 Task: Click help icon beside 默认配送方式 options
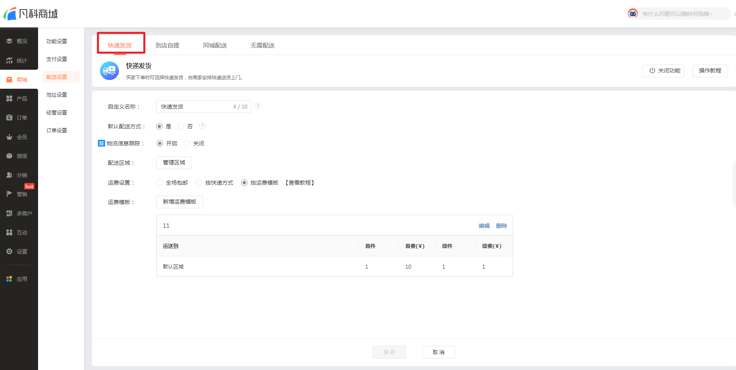point(202,126)
